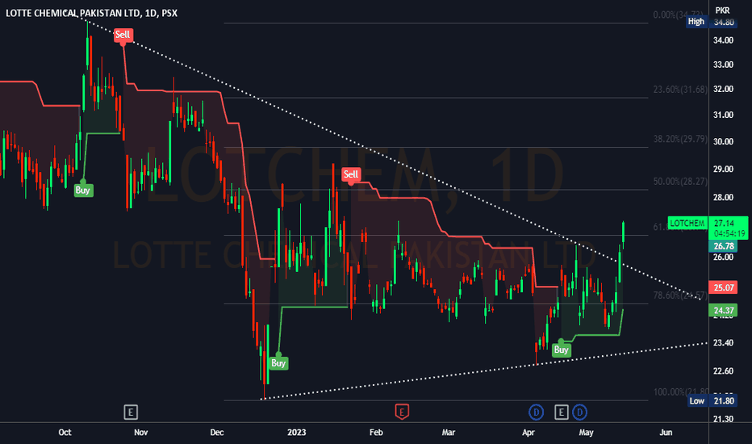The height and width of the screenshot is (444, 752).
Task: Click the red 25.07 price label
Action: (x=724, y=287)
